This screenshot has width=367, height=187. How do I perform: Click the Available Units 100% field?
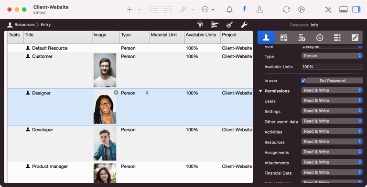pyautogui.click(x=332, y=67)
